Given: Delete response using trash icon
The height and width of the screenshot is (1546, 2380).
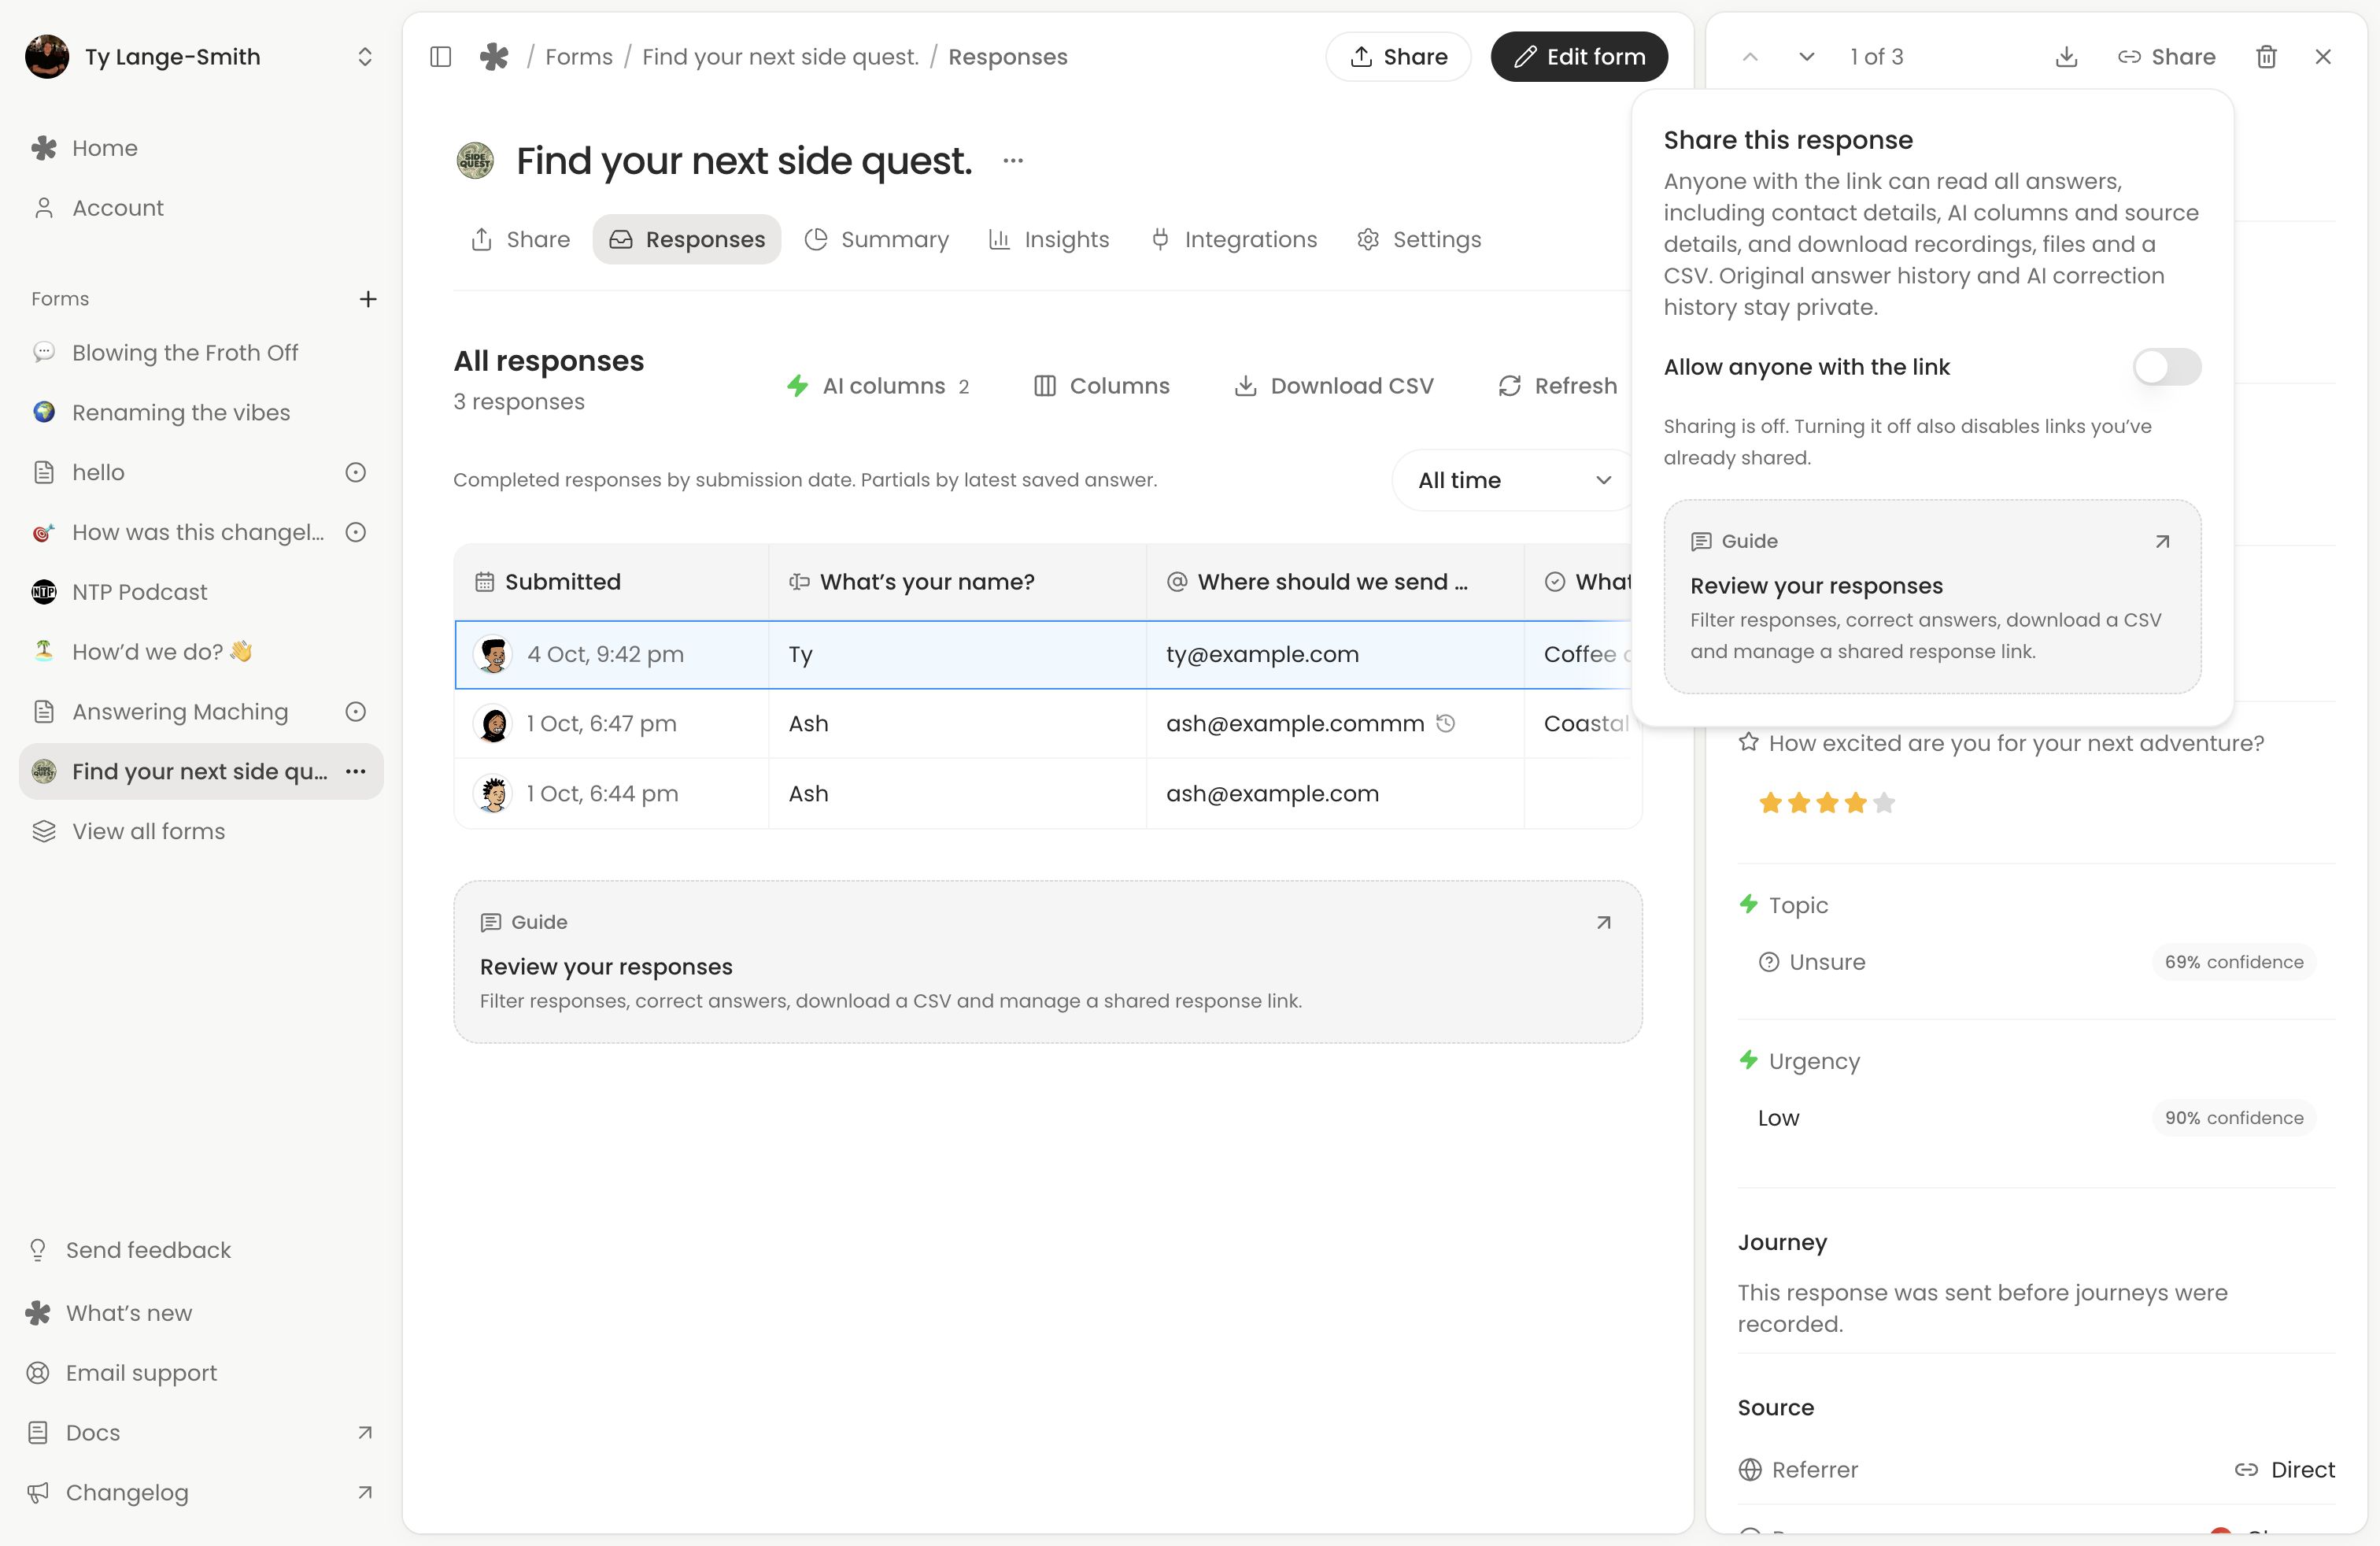Looking at the screenshot, I should coord(2266,57).
